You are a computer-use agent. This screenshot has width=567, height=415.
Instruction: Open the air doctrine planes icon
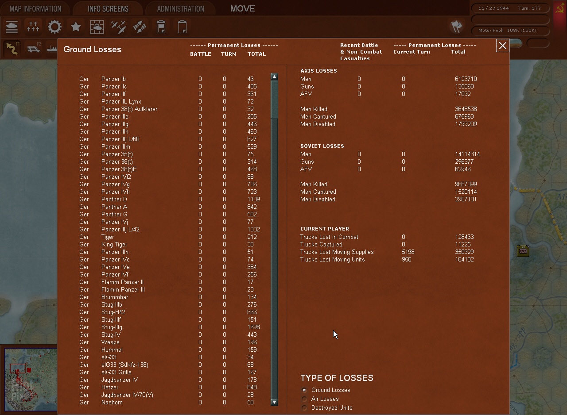[118, 27]
